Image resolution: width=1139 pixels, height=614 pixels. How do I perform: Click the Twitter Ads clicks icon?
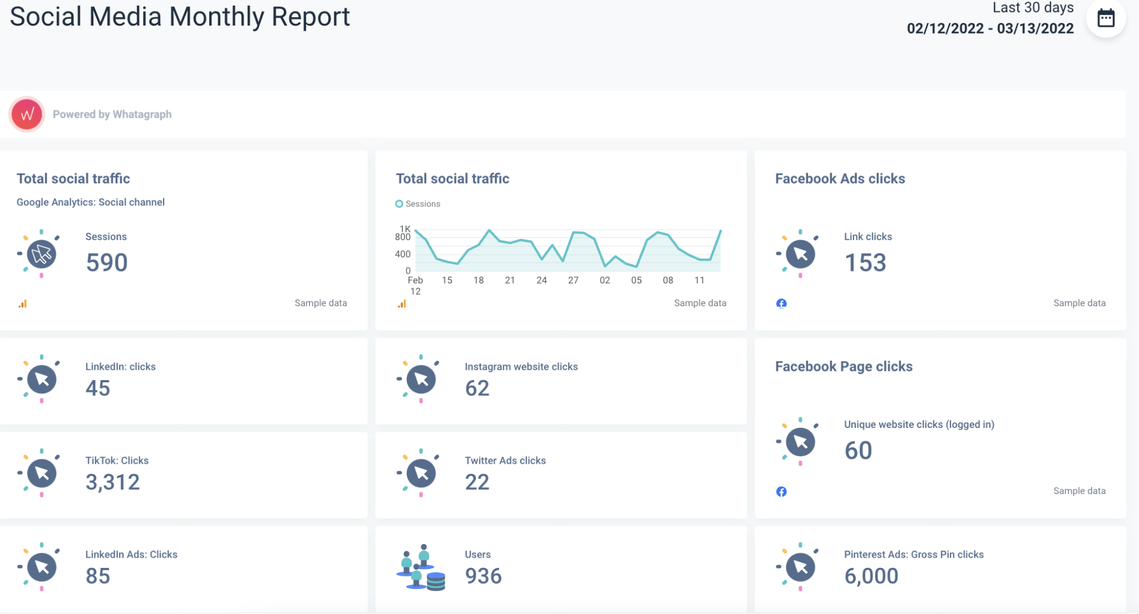tap(421, 473)
